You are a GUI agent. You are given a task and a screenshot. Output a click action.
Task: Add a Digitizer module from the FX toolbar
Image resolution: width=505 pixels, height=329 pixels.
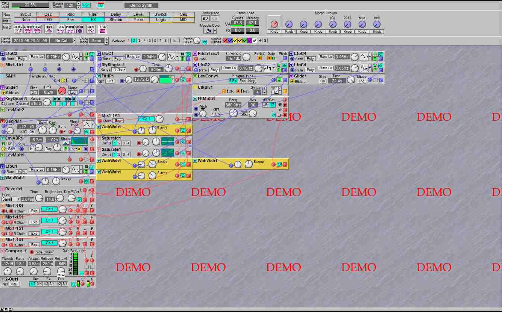pos(49,29)
